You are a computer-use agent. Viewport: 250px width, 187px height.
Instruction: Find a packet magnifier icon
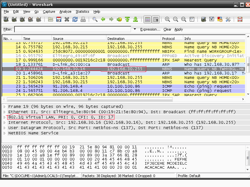coord(95,19)
